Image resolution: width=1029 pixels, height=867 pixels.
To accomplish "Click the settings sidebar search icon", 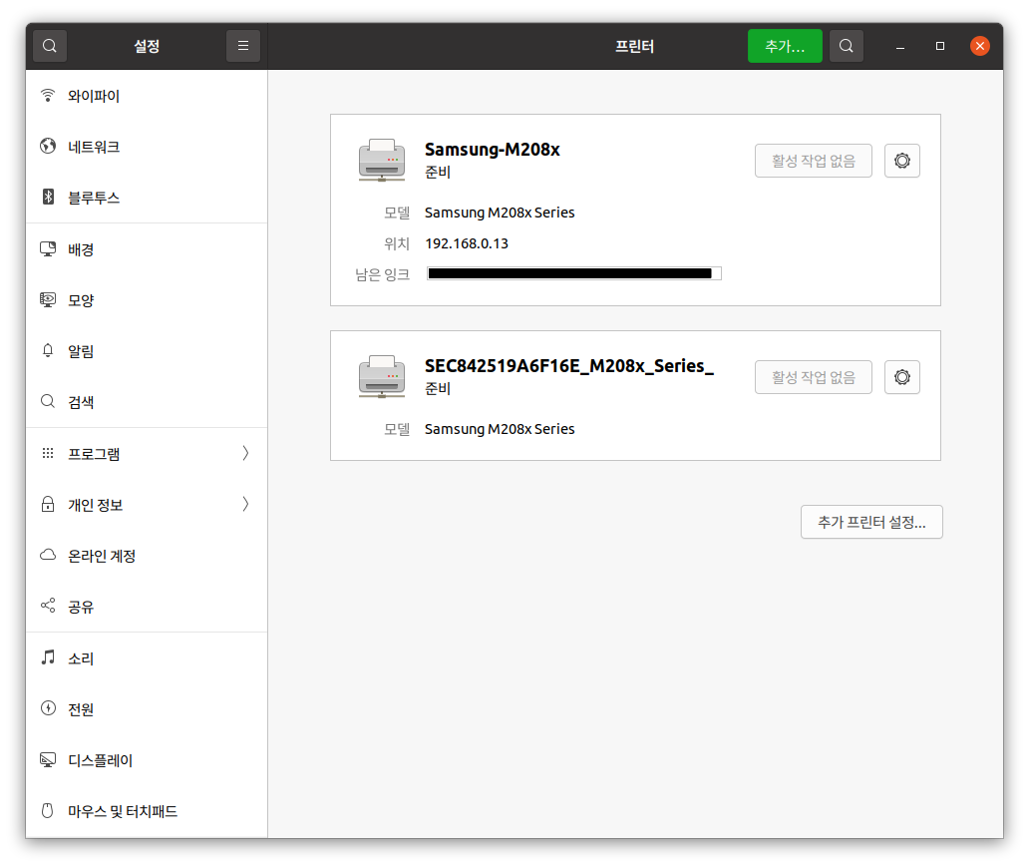I will pos(50,46).
